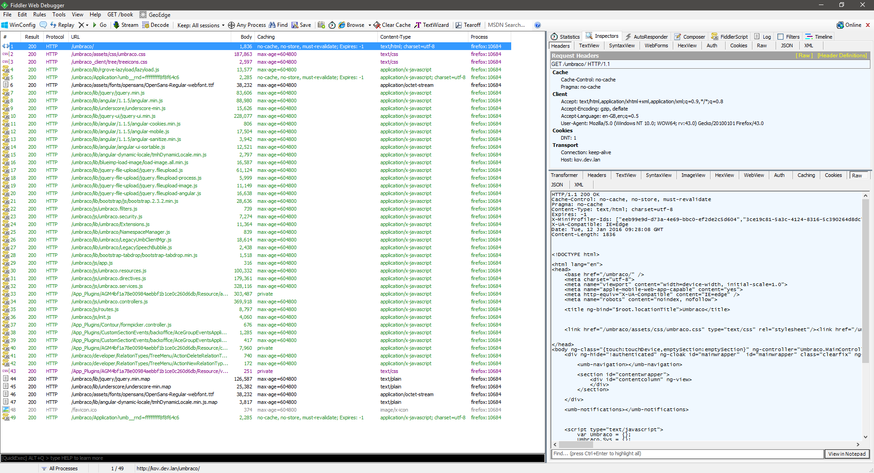874x473 pixels.
Task: Select response ImageView tab
Action: pos(693,175)
